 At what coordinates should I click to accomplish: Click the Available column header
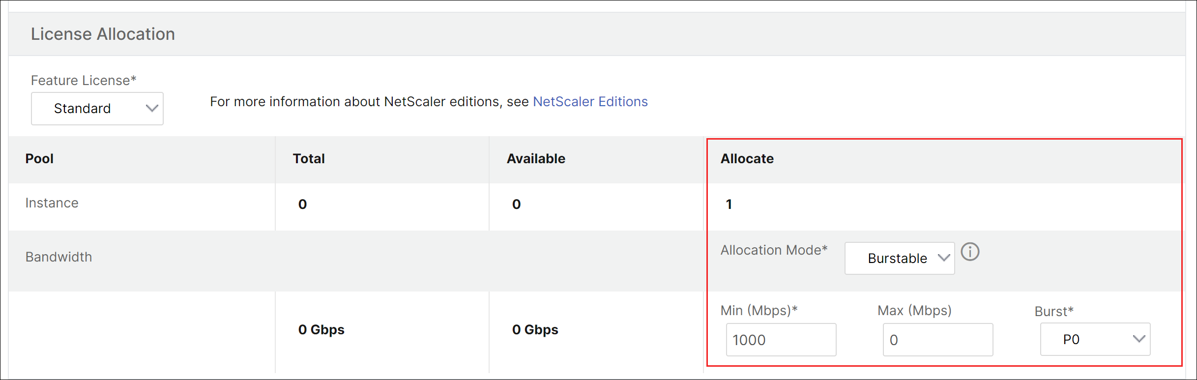(536, 159)
